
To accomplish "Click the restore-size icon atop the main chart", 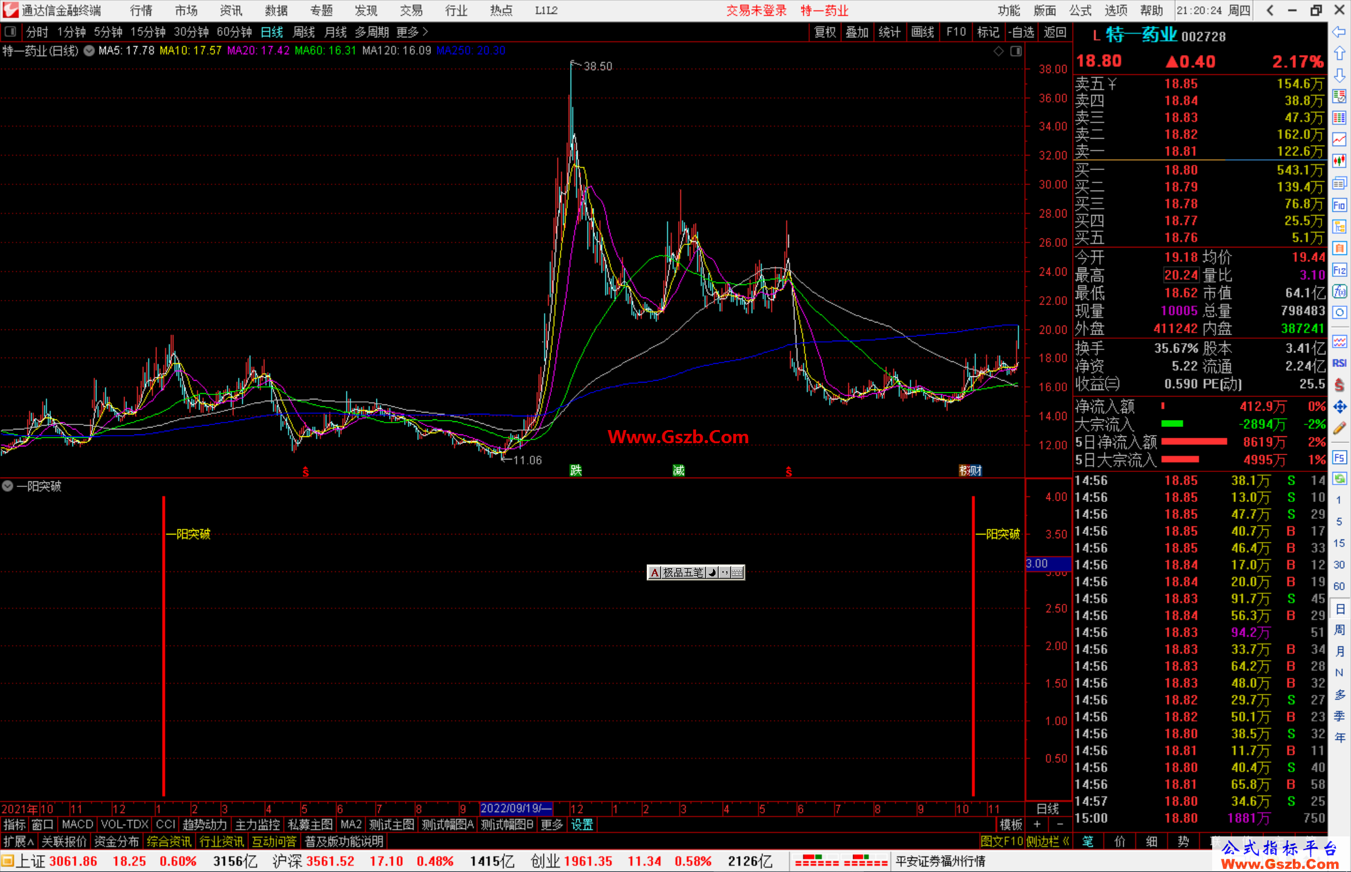I will [1016, 51].
